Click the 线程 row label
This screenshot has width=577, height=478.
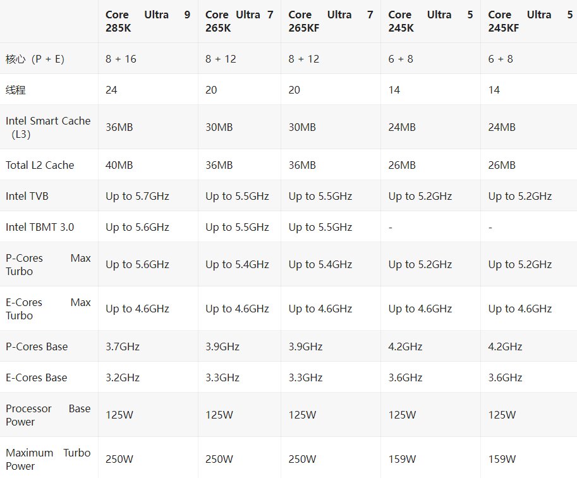click(x=15, y=90)
